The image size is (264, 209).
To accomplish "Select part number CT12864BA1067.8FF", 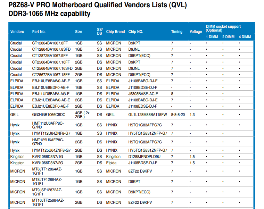I will [50, 43].
